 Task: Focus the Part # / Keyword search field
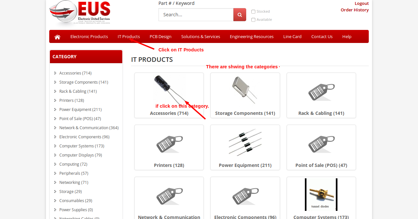point(196,15)
